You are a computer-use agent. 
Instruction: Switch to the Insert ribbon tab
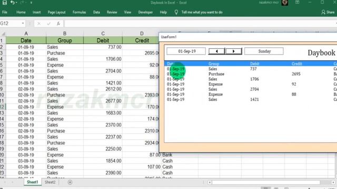pyautogui.click(x=36, y=12)
